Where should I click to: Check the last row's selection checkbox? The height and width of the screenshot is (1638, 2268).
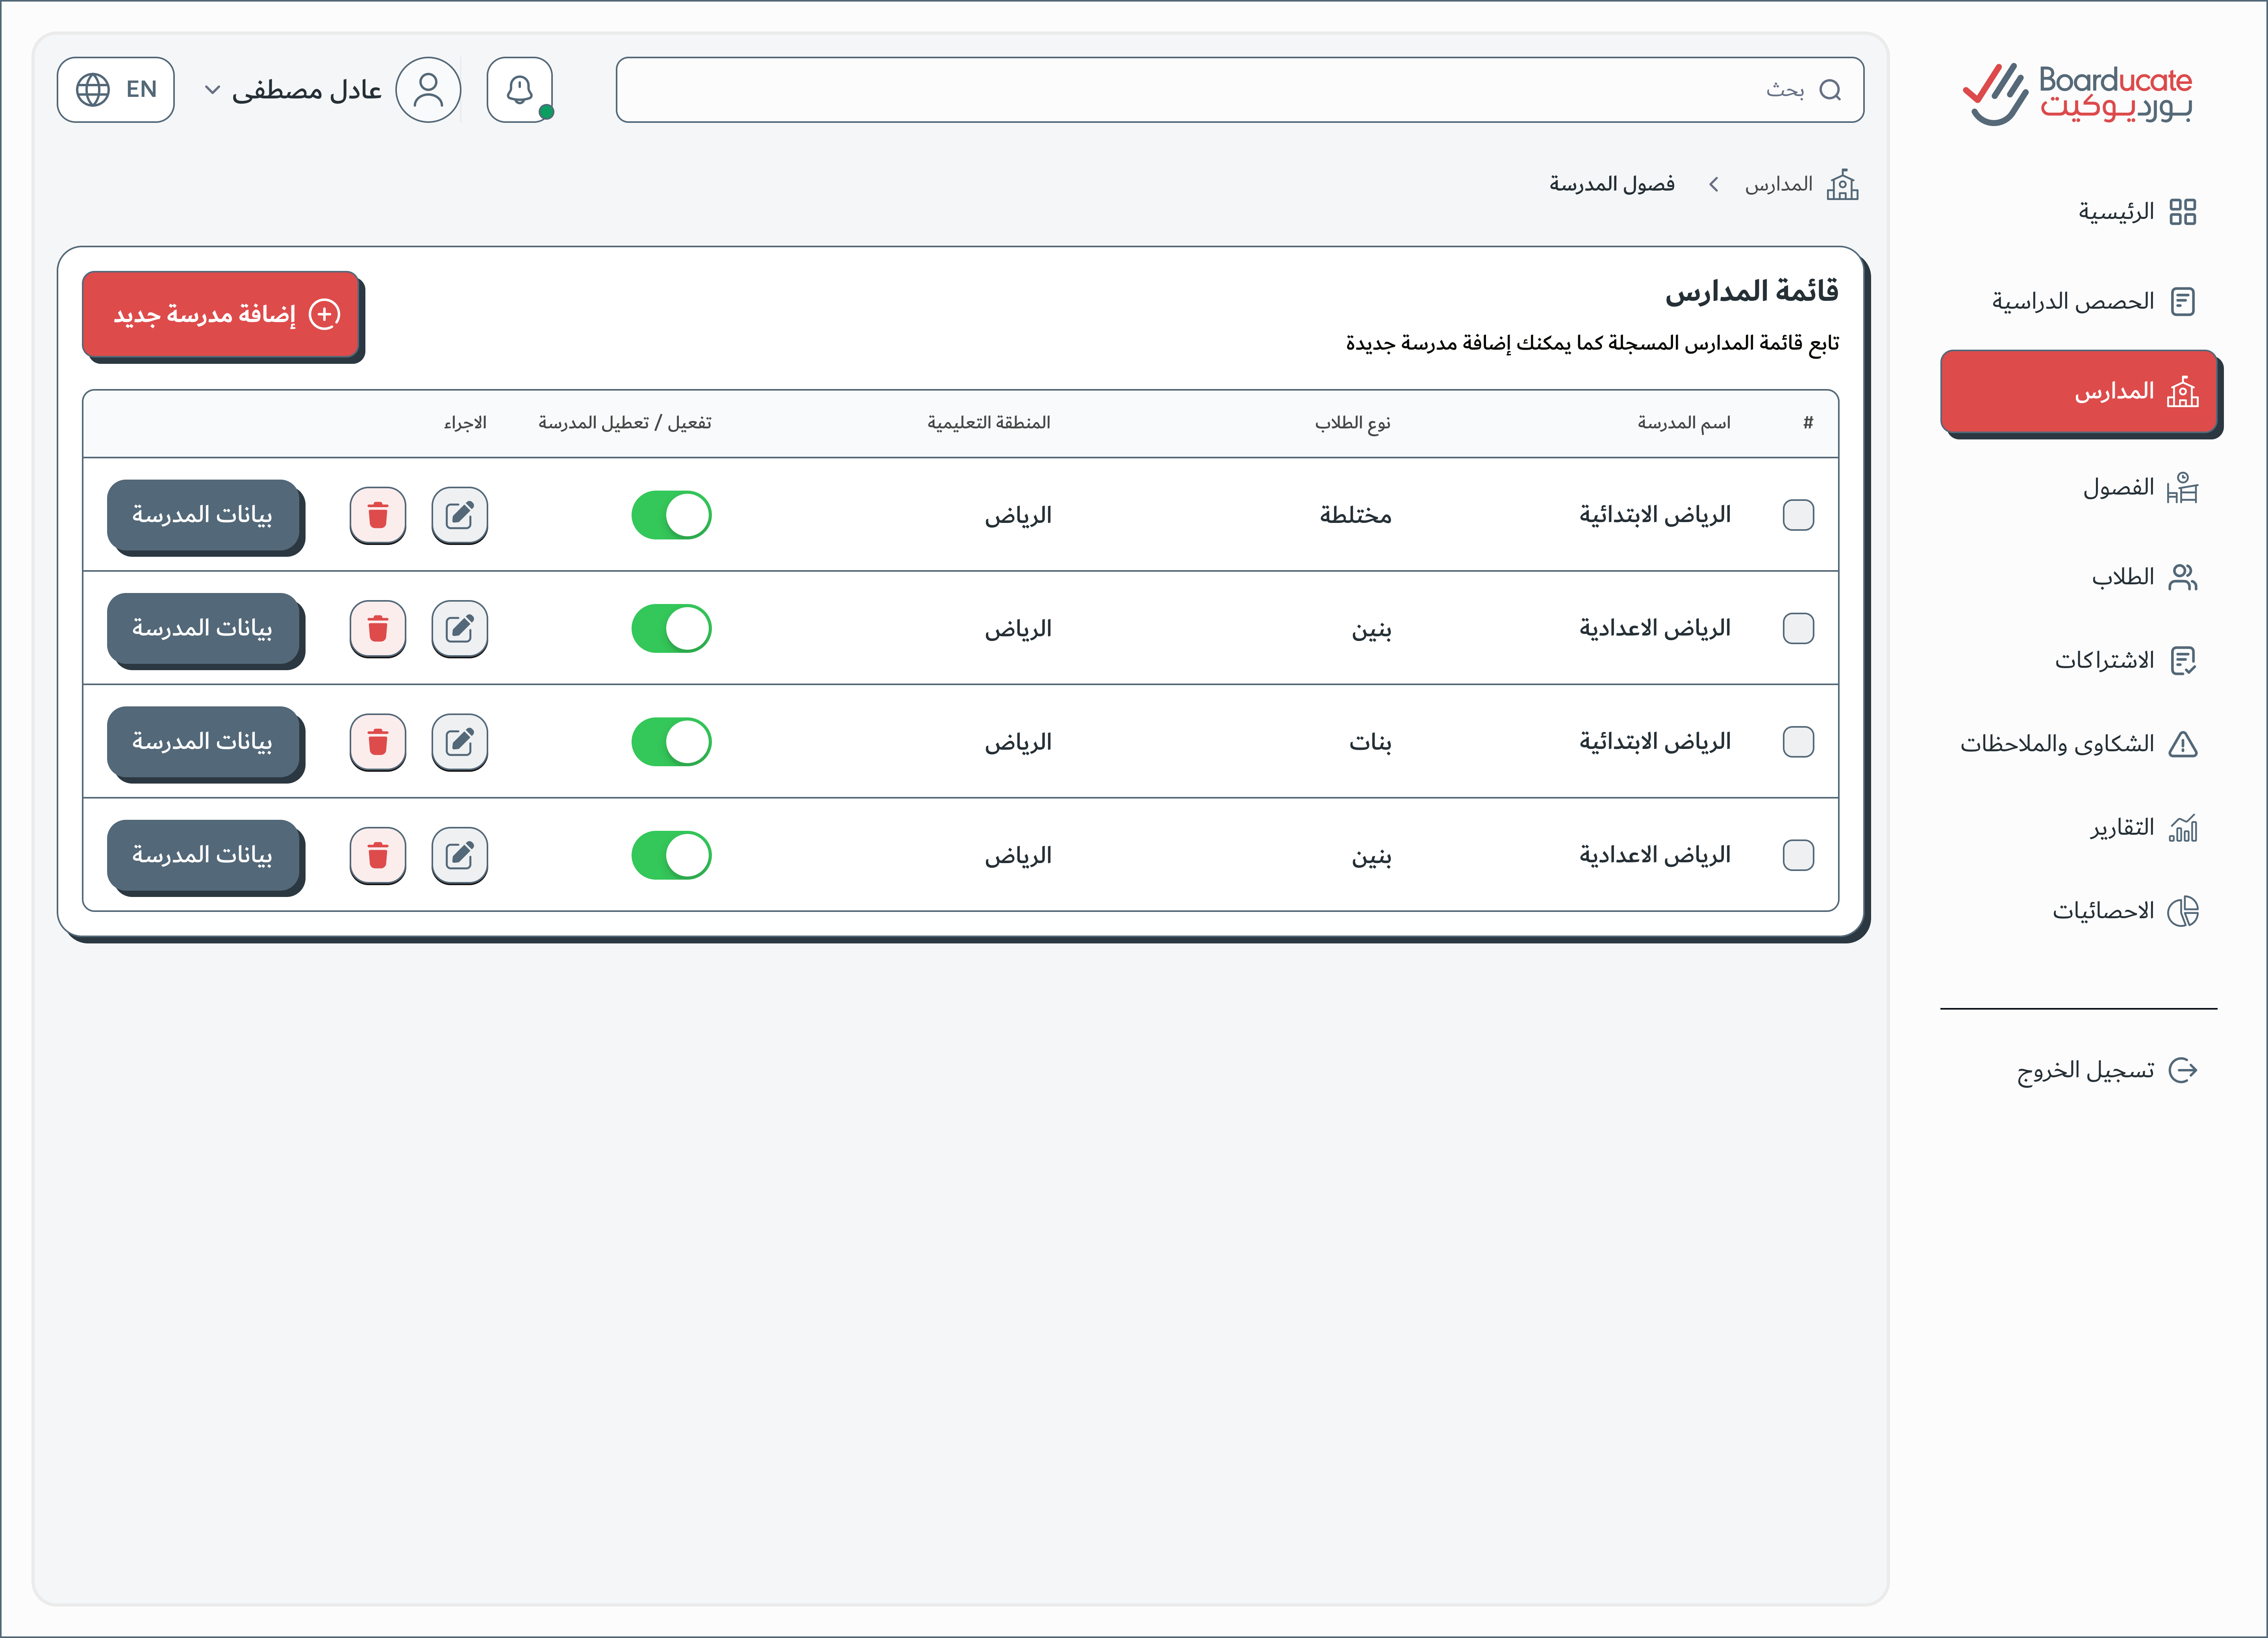[1798, 855]
